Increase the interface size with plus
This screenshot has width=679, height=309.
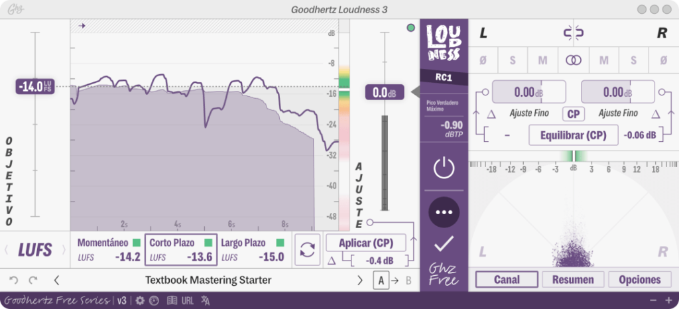[x=668, y=300]
